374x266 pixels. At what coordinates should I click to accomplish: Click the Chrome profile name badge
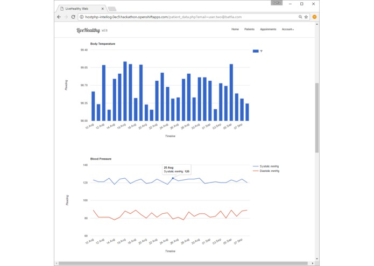pyautogui.click(x=277, y=3)
